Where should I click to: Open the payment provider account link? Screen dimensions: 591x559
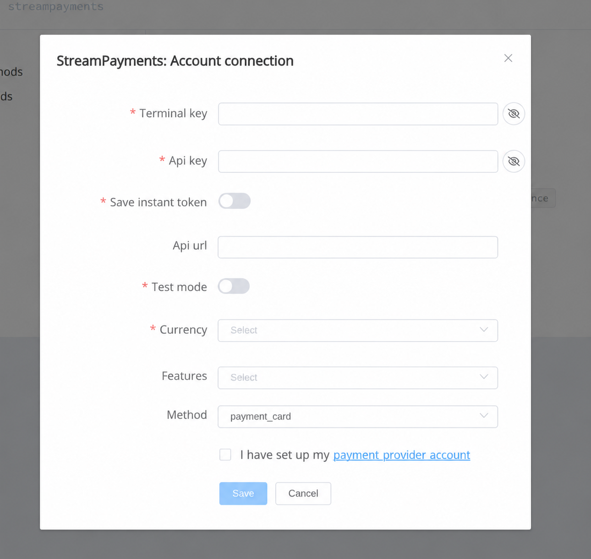click(402, 455)
